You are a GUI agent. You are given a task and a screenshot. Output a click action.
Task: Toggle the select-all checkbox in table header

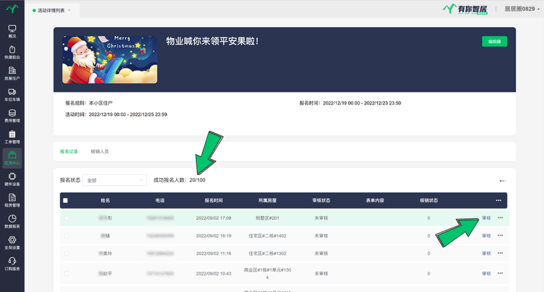[x=65, y=201]
